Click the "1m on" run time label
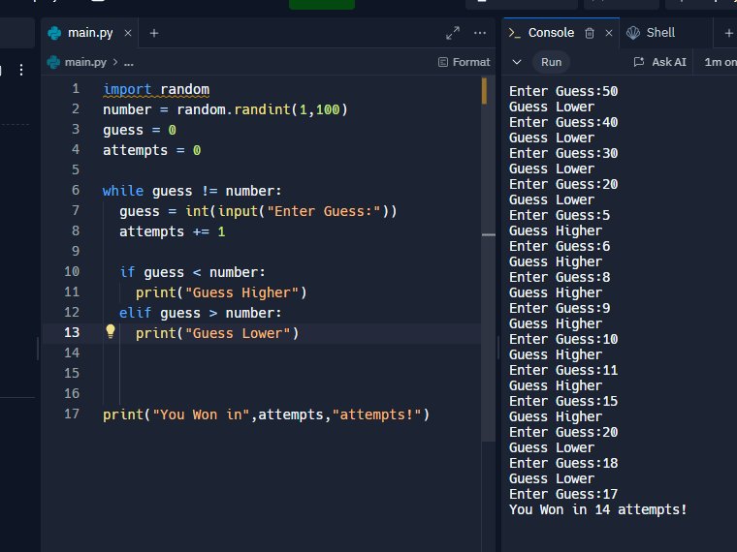Viewport: 737px width, 552px height. pyautogui.click(x=721, y=62)
